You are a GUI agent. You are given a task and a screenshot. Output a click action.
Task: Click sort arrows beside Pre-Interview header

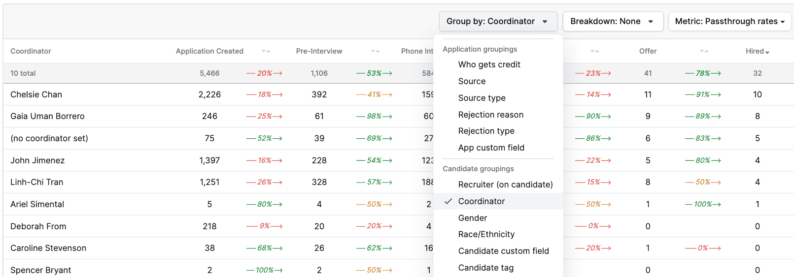375,51
